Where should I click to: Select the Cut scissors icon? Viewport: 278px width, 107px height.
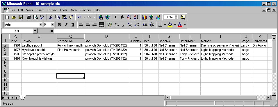coord(51,17)
